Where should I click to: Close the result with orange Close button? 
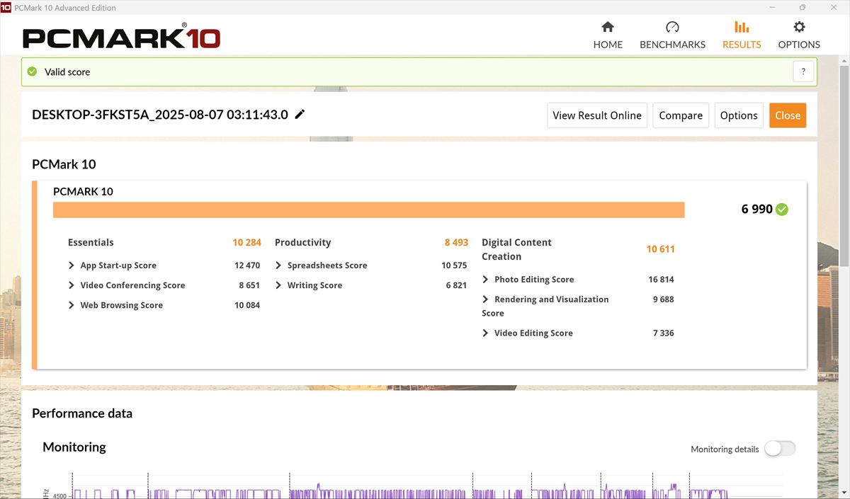tap(788, 115)
